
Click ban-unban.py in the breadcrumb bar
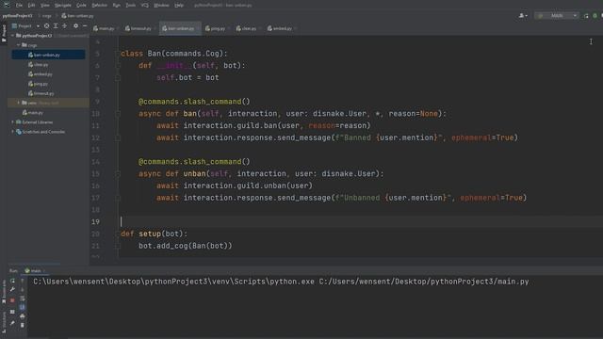(77, 16)
